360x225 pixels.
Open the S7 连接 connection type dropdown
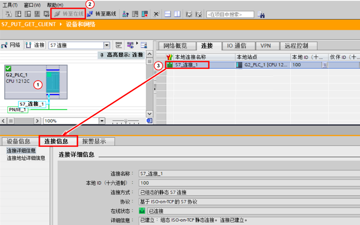tap(107, 45)
